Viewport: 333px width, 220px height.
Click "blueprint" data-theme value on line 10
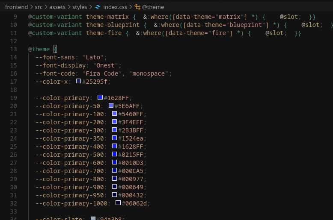tap(246, 25)
